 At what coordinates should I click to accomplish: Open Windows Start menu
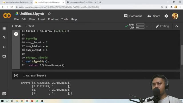(2, 101)
